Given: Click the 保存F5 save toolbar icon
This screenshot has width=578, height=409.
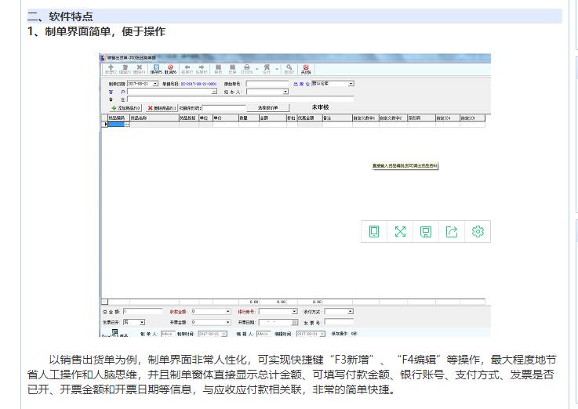Looking at the screenshot, I should point(156,69).
